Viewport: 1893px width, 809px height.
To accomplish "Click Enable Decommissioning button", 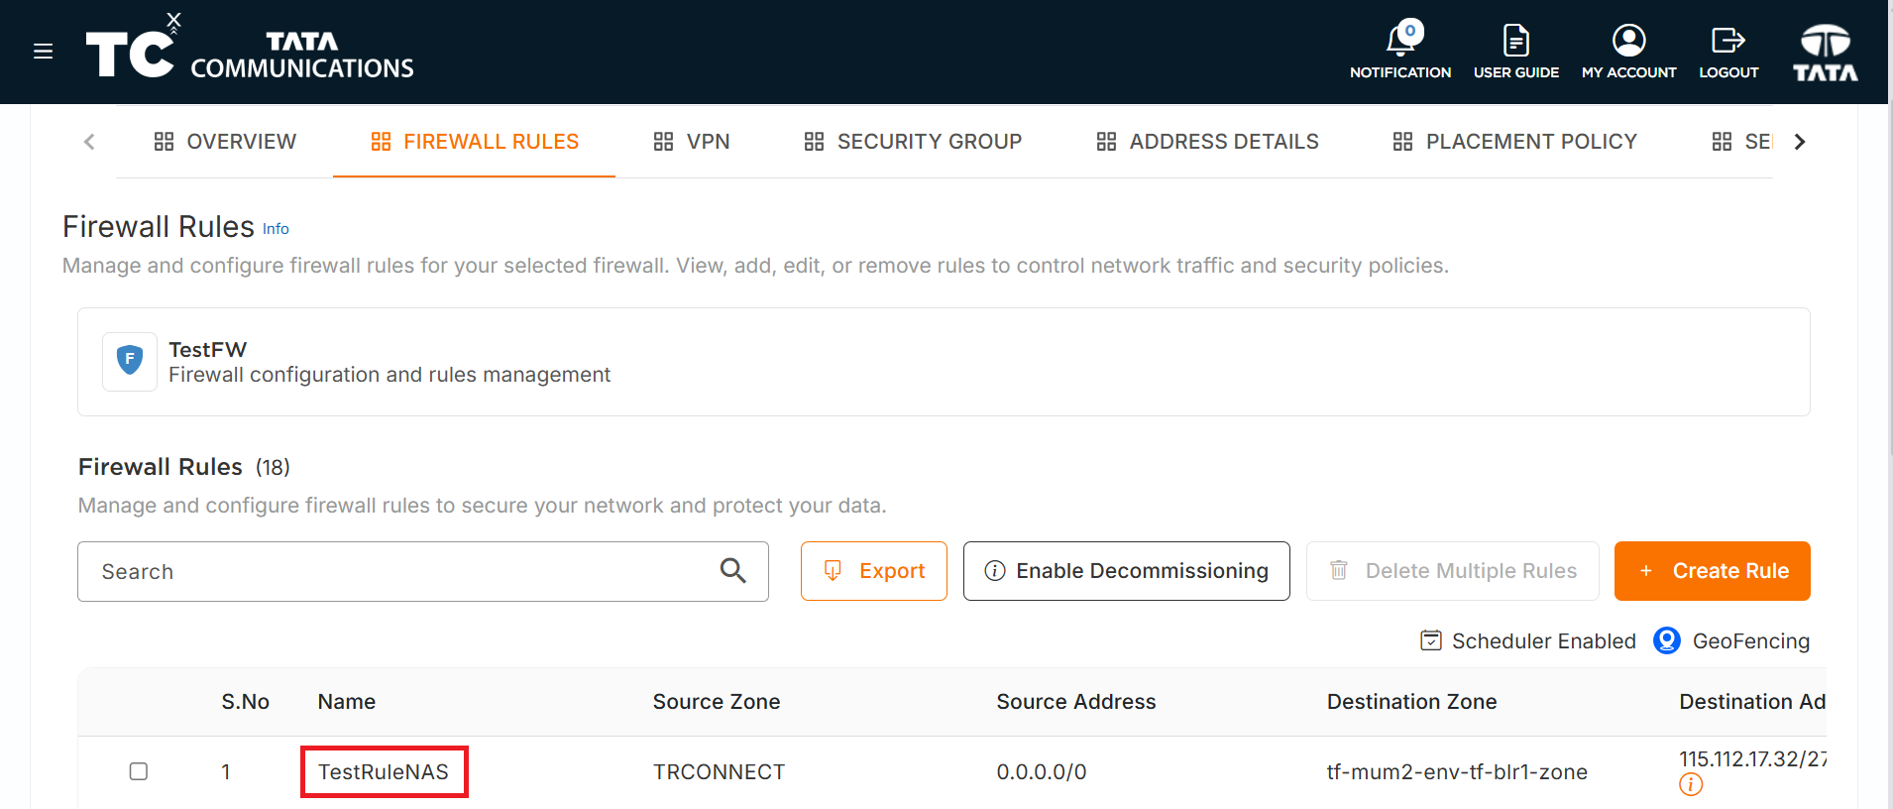I will coord(1127,571).
